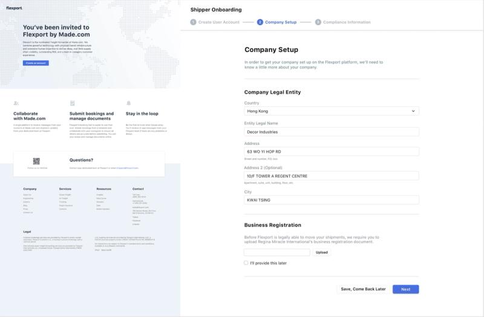The height and width of the screenshot is (317, 484).
Task: Click the Submit bookings document icon
Action: click(72, 103)
